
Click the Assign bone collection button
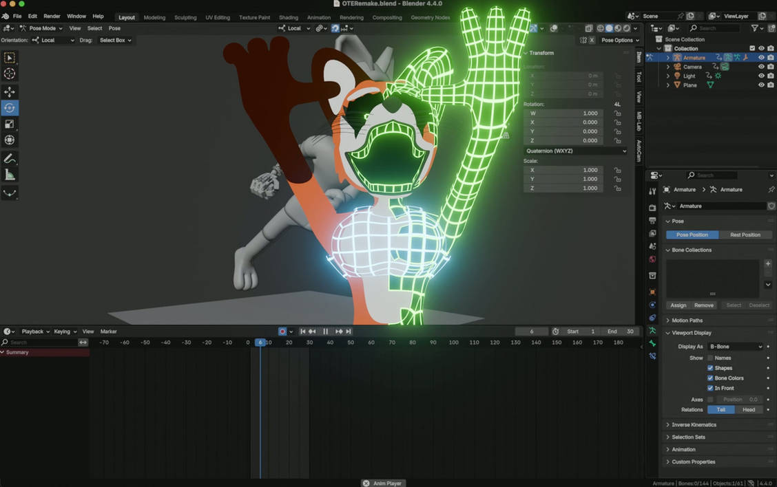[x=678, y=305]
